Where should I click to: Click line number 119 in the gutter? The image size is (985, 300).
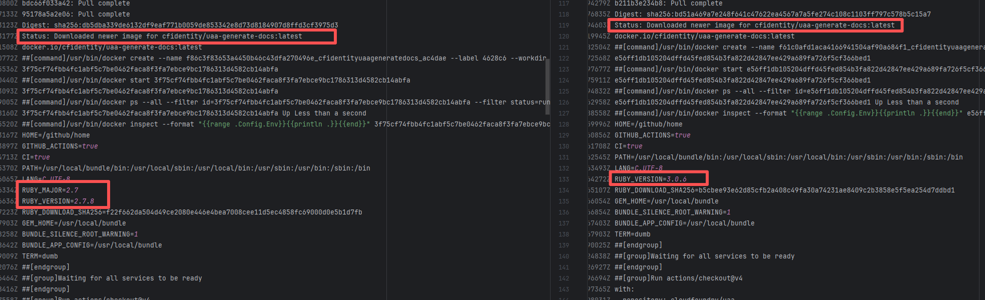564,25
